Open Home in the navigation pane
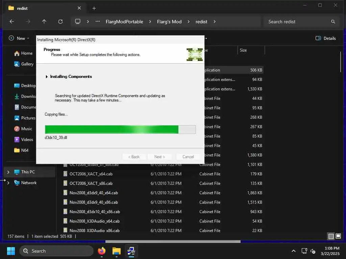The width and height of the screenshot is (346, 259). [23, 53]
